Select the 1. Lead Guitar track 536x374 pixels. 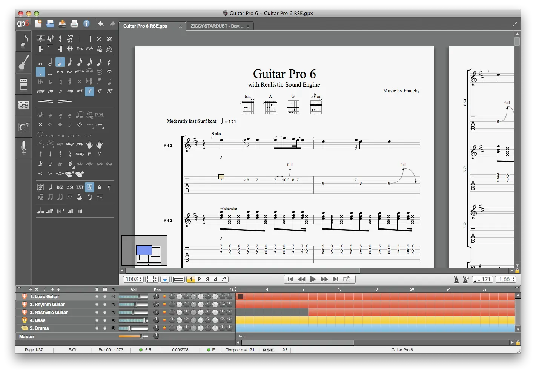(45, 297)
